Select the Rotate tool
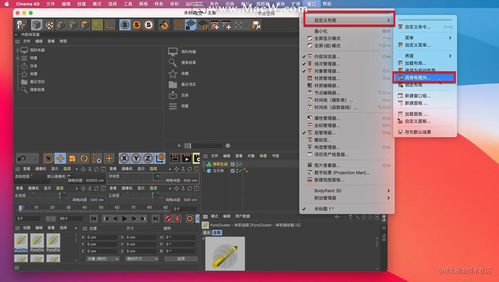Screen dimensions: 499x282 click(x=84, y=159)
